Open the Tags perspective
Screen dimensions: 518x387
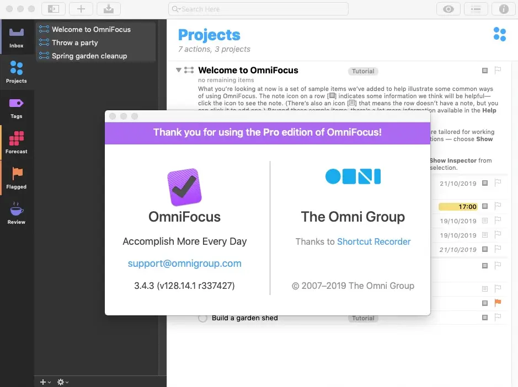17,108
